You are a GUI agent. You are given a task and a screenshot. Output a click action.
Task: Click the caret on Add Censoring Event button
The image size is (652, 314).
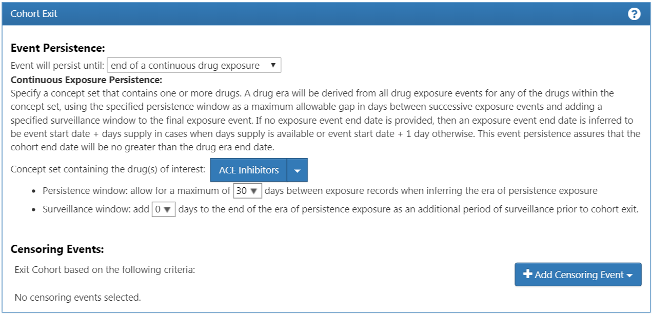629,276
